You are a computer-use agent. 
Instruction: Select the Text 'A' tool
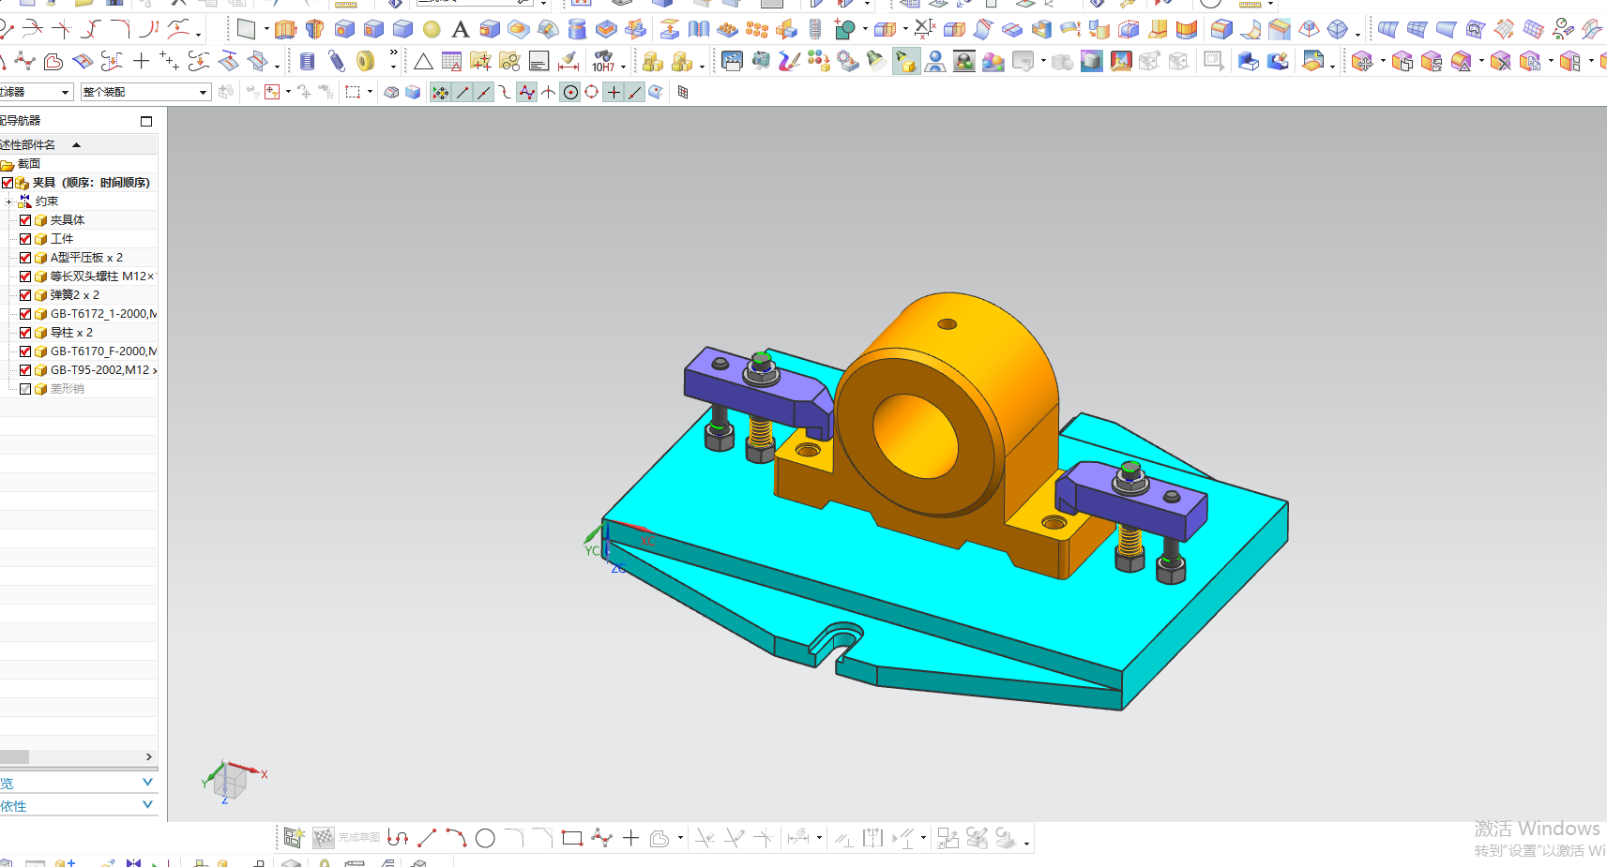(460, 30)
